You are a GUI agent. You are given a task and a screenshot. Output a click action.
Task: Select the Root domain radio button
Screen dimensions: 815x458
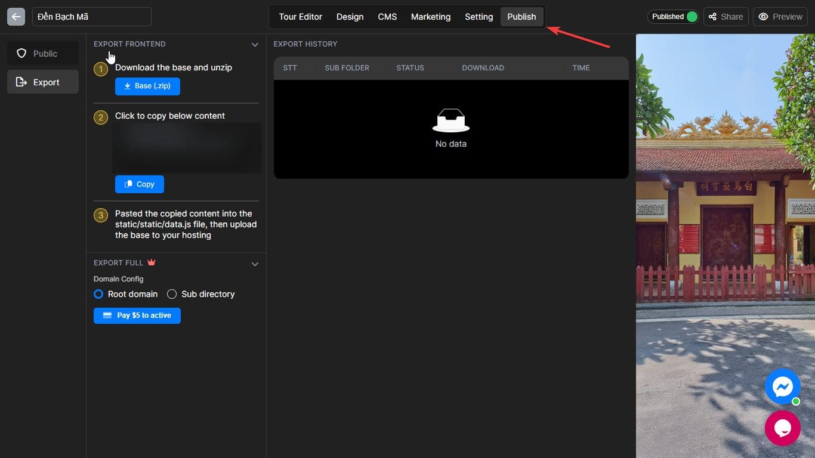click(x=98, y=294)
